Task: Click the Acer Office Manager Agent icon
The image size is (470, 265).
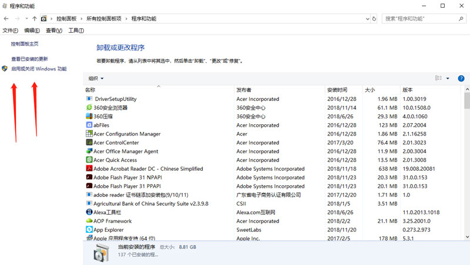Action: point(89,151)
